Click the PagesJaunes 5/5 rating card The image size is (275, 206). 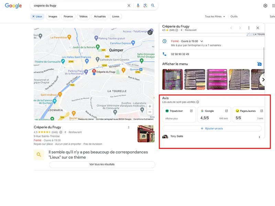click(249, 115)
